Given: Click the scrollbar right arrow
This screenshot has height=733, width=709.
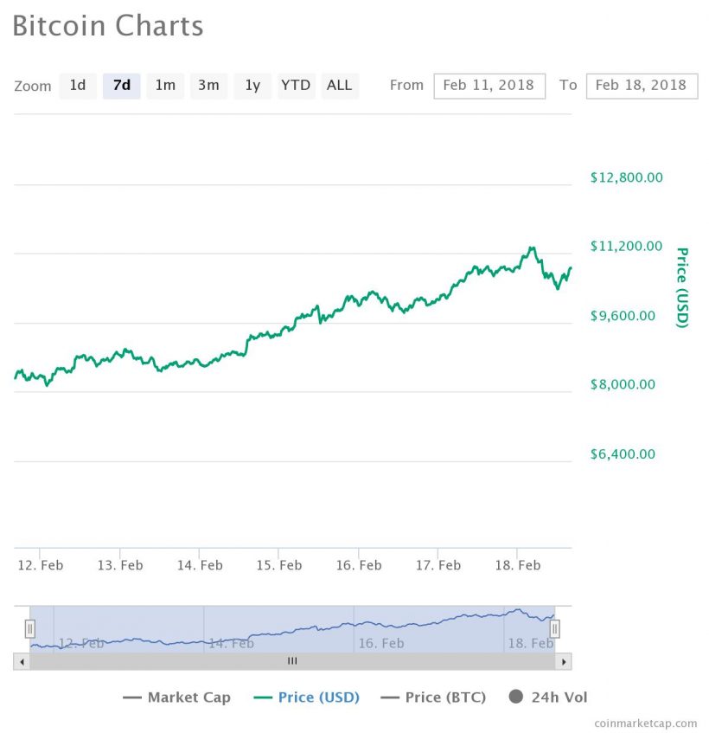Looking at the screenshot, I should [564, 661].
